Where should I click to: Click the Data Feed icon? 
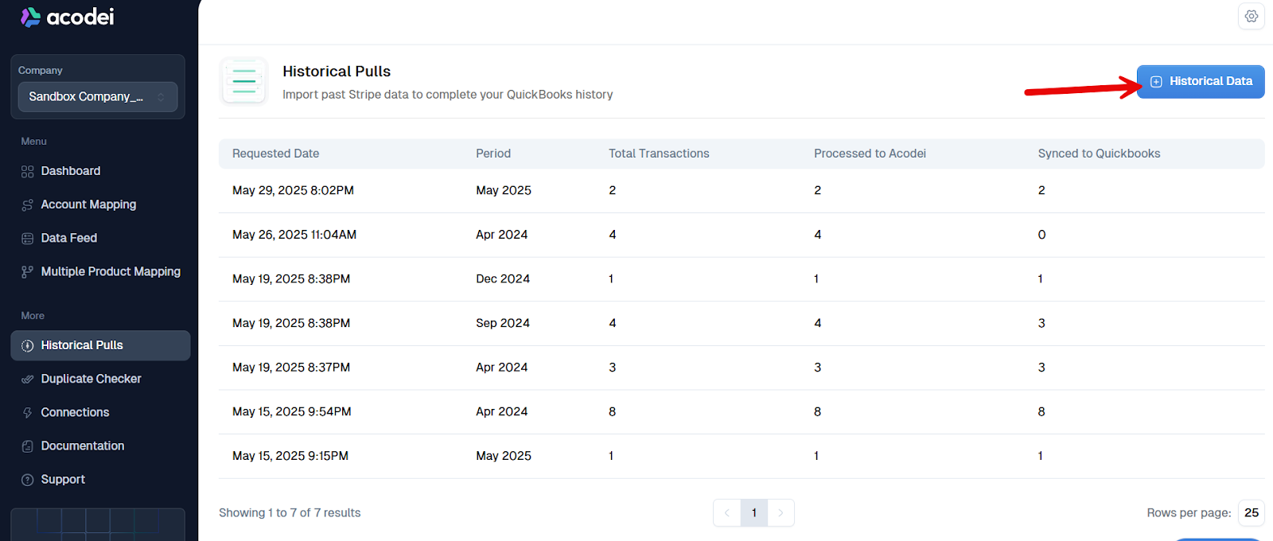click(28, 239)
